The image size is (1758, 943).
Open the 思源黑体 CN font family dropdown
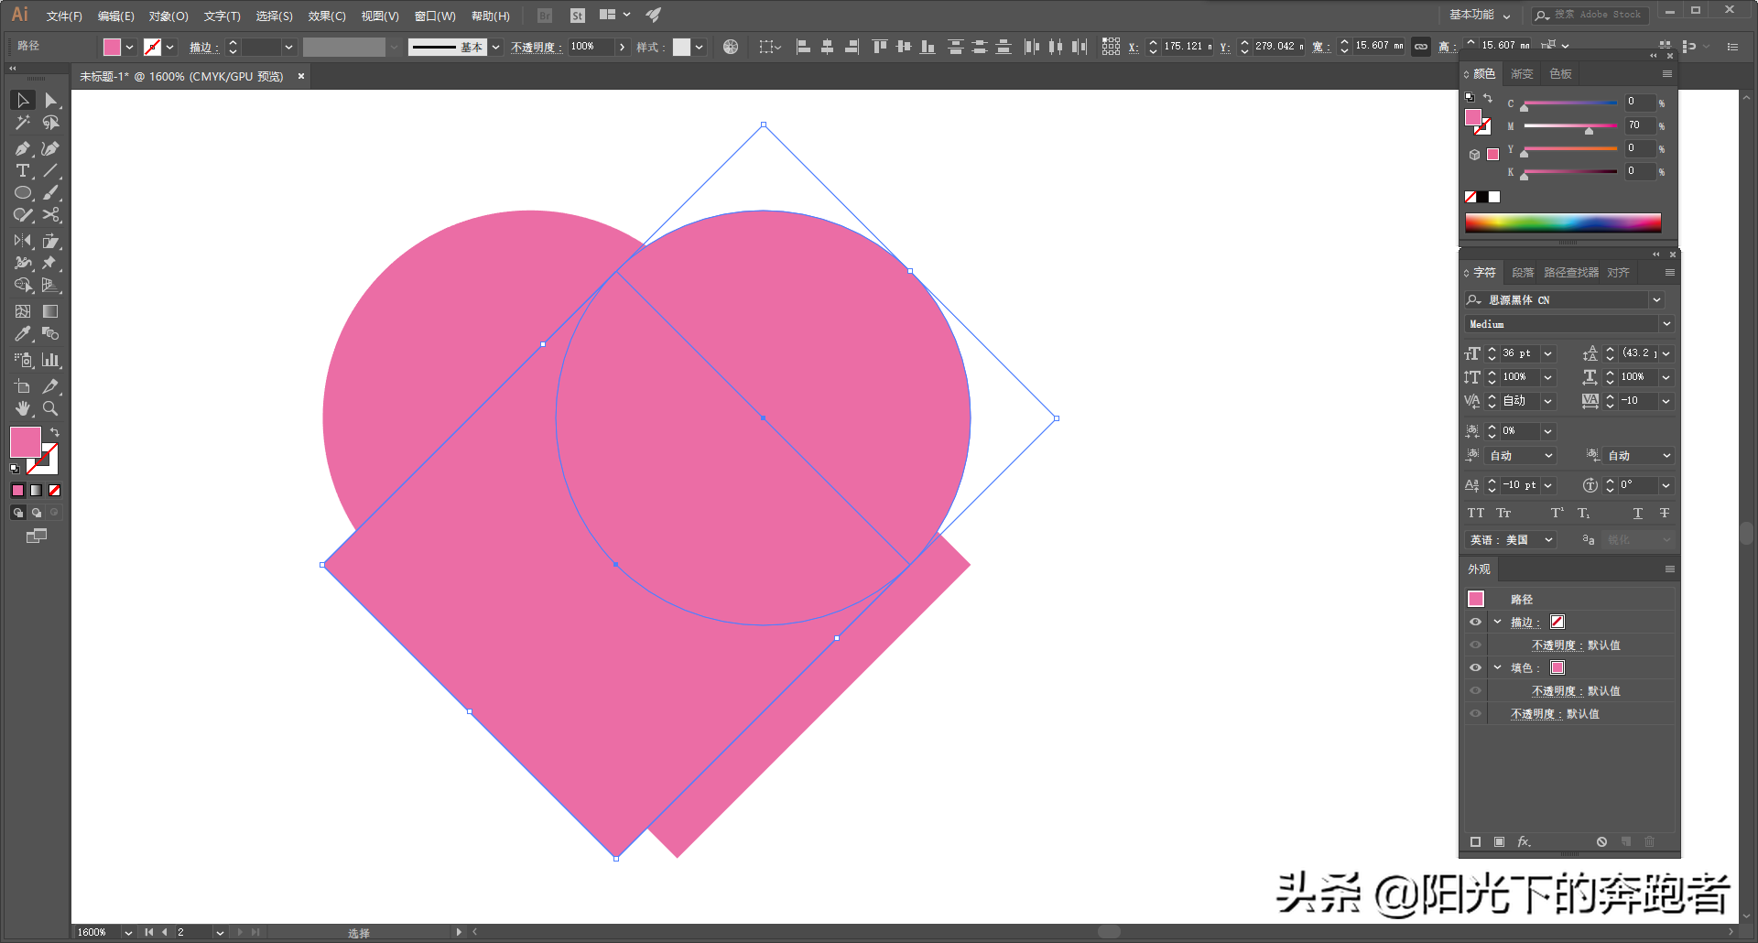tap(1656, 300)
